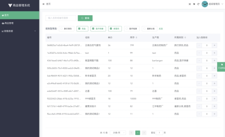Open the 超级管理员 user dropdown
Viewport: 225px width, 137px height.
tap(216, 4)
